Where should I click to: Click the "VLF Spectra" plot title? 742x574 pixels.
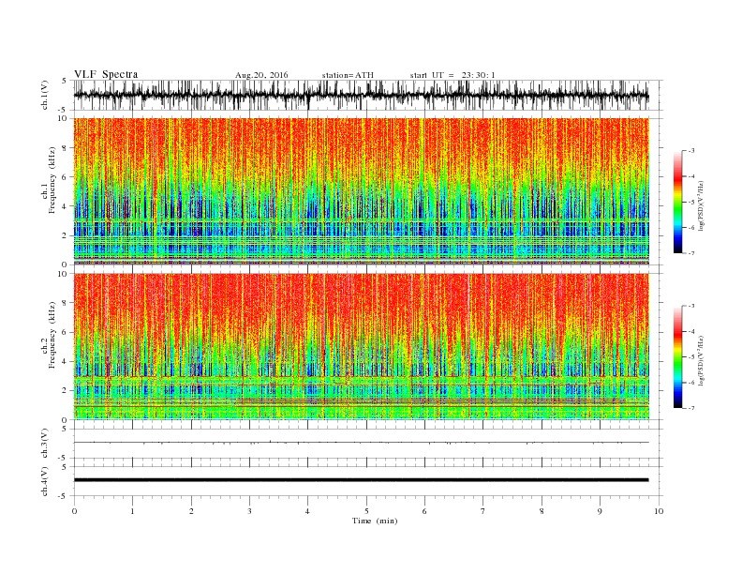tap(106, 74)
